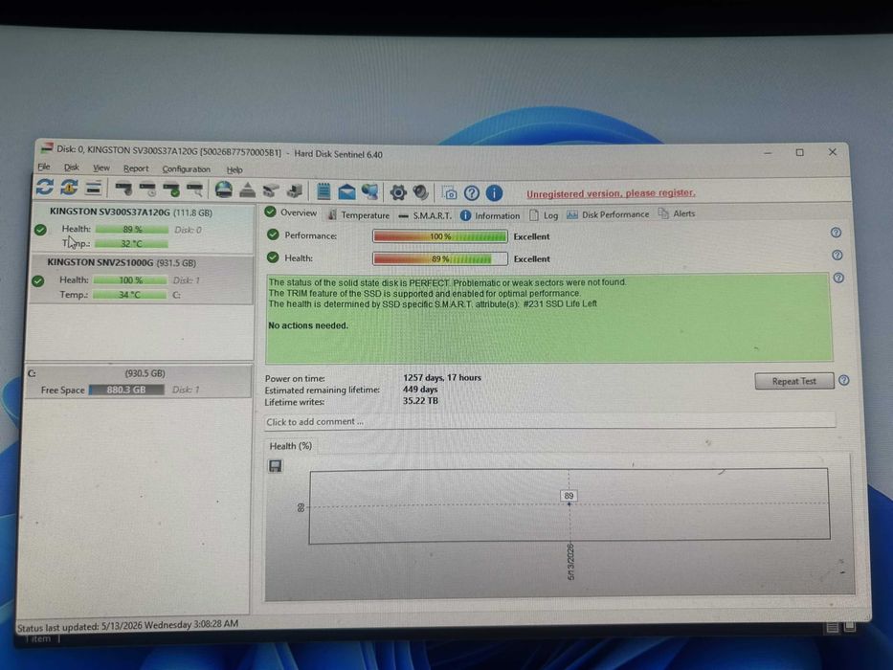Switch to the Disk Performance tab
893x670 pixels.
click(x=608, y=214)
